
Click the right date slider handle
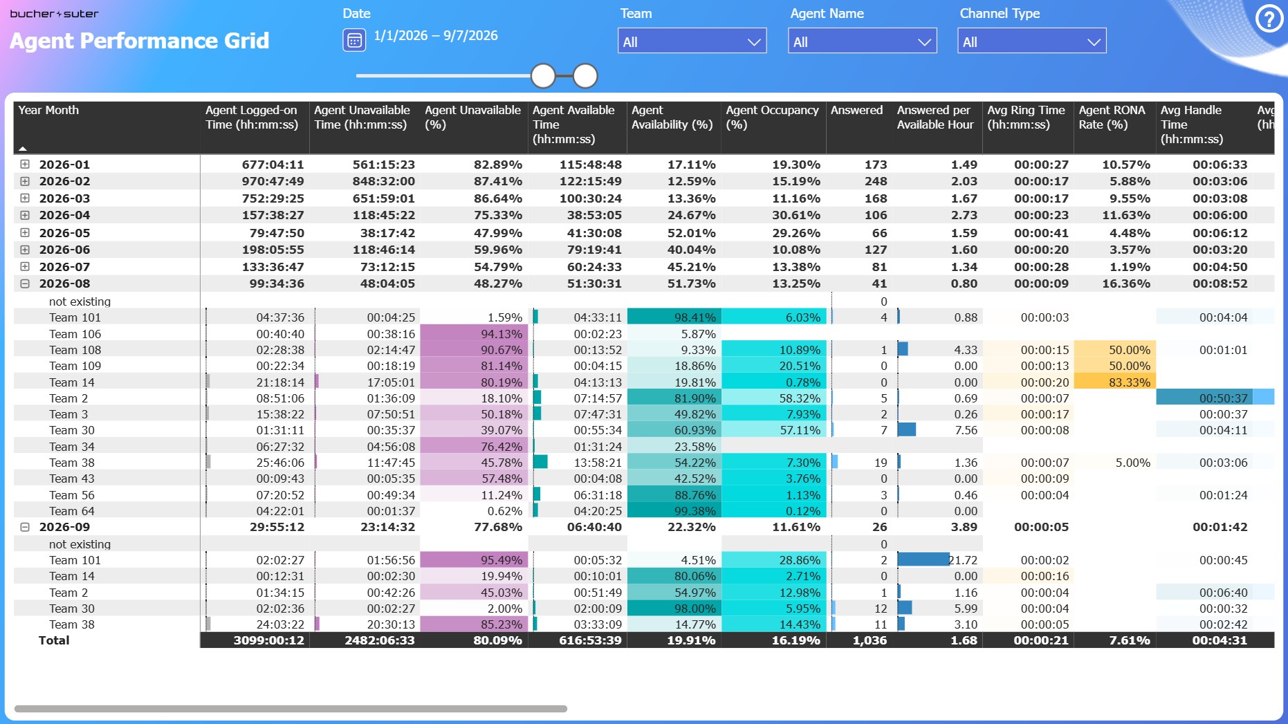pos(585,76)
